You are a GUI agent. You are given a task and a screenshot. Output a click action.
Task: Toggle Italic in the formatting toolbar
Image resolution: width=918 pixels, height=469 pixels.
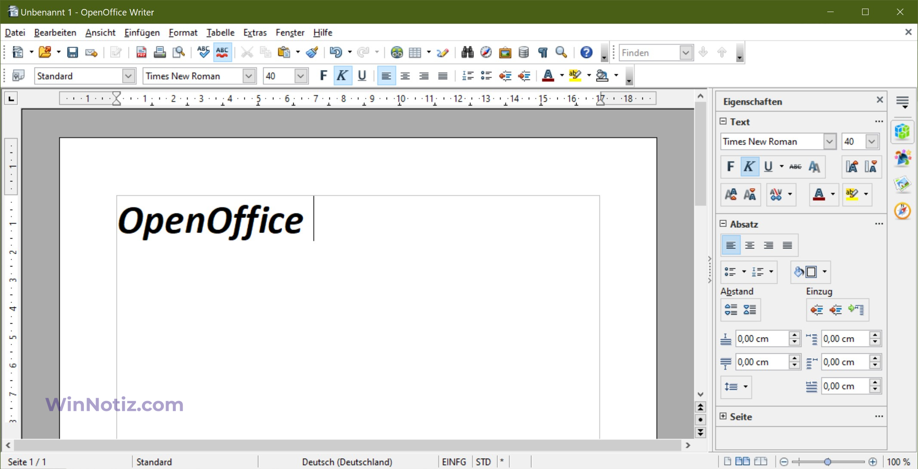click(342, 76)
